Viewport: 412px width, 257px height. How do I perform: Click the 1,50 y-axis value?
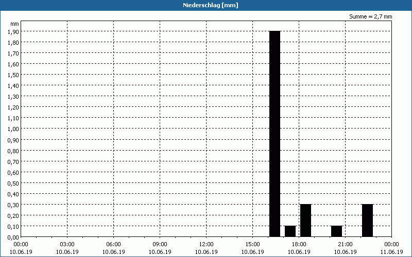pyautogui.click(x=13, y=75)
